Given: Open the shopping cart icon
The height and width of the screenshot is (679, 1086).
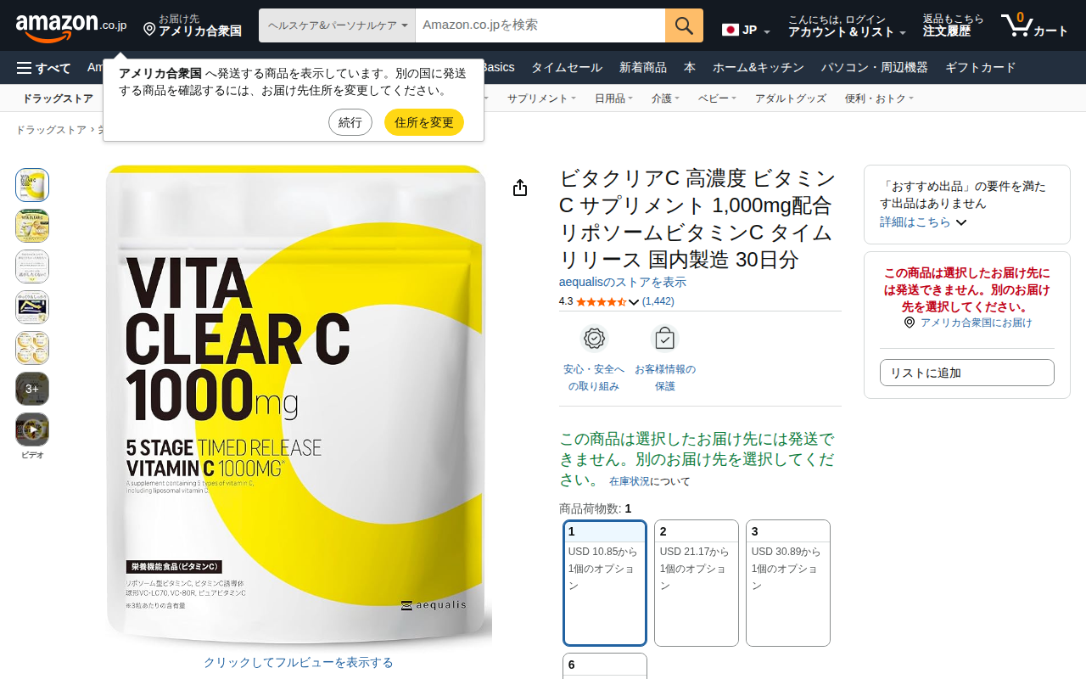Looking at the screenshot, I should coord(1016,25).
